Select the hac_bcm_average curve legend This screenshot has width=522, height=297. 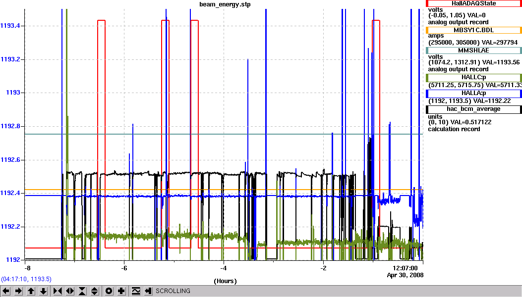[474, 109]
